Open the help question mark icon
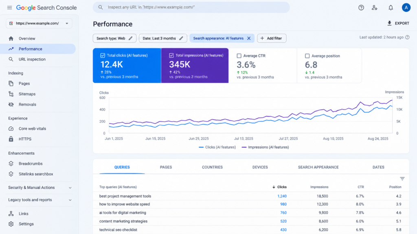Viewport: 417px width, 234px height. [x=361, y=8]
